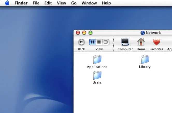Open Favorites via heart icon
Viewport: 172px width, 113px height.
[x=156, y=42]
